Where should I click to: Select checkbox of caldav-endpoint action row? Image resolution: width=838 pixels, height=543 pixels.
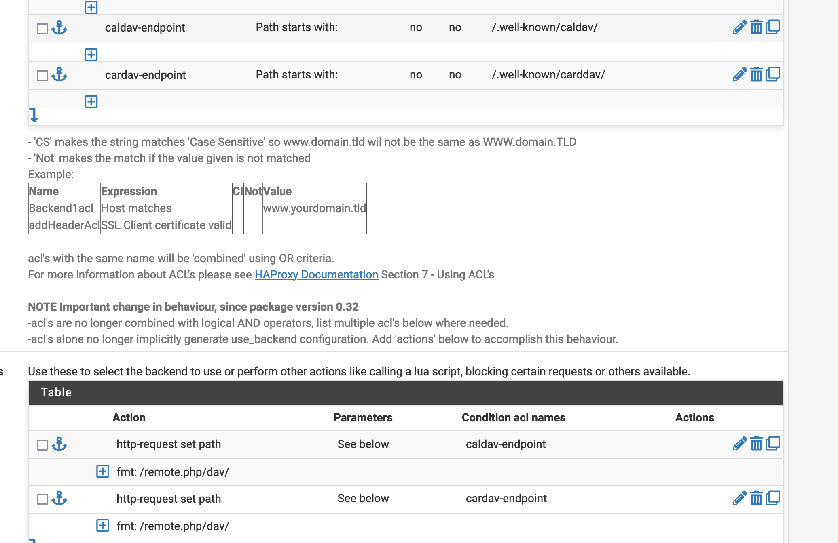tap(42, 445)
